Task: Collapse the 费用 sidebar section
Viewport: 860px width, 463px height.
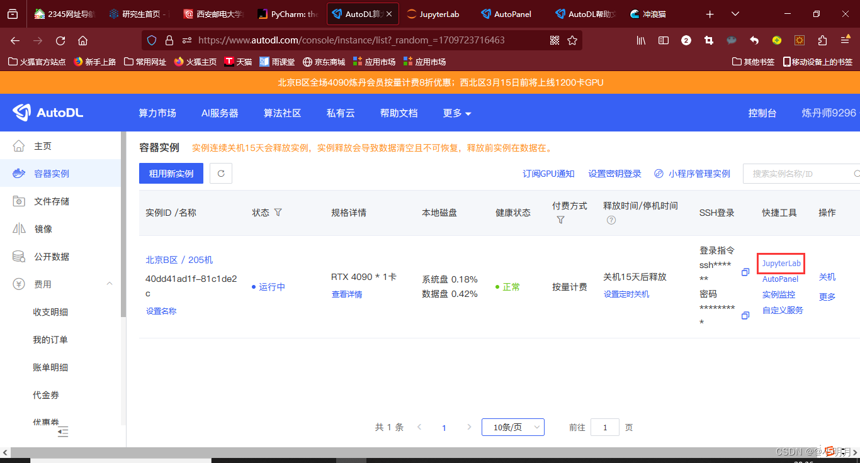Action: pyautogui.click(x=110, y=284)
